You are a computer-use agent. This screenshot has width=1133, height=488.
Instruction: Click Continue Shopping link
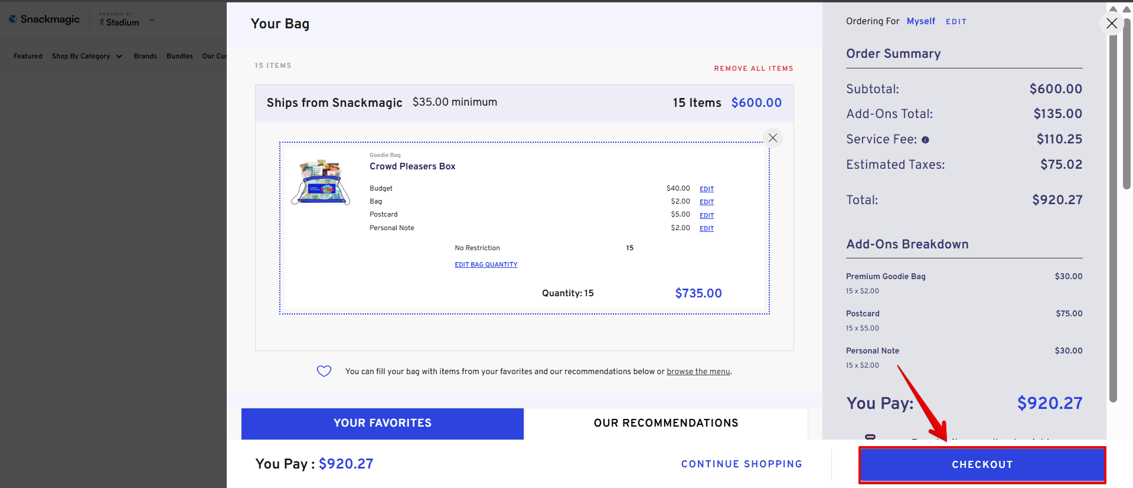741,464
